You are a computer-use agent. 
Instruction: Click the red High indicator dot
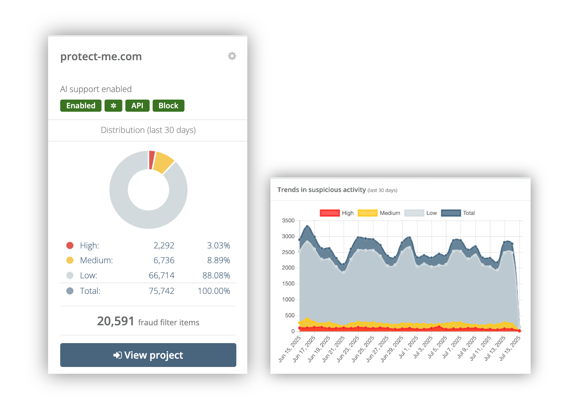coord(70,245)
